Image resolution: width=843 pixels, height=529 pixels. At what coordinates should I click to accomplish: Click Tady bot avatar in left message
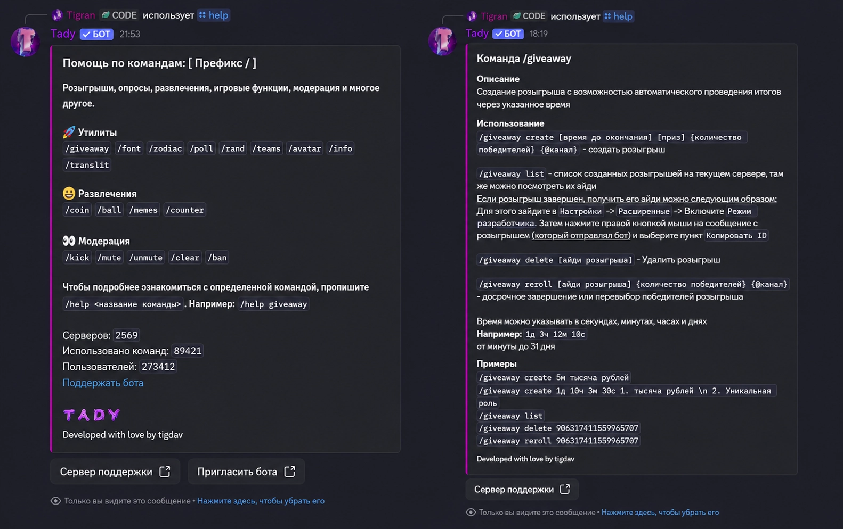25,41
